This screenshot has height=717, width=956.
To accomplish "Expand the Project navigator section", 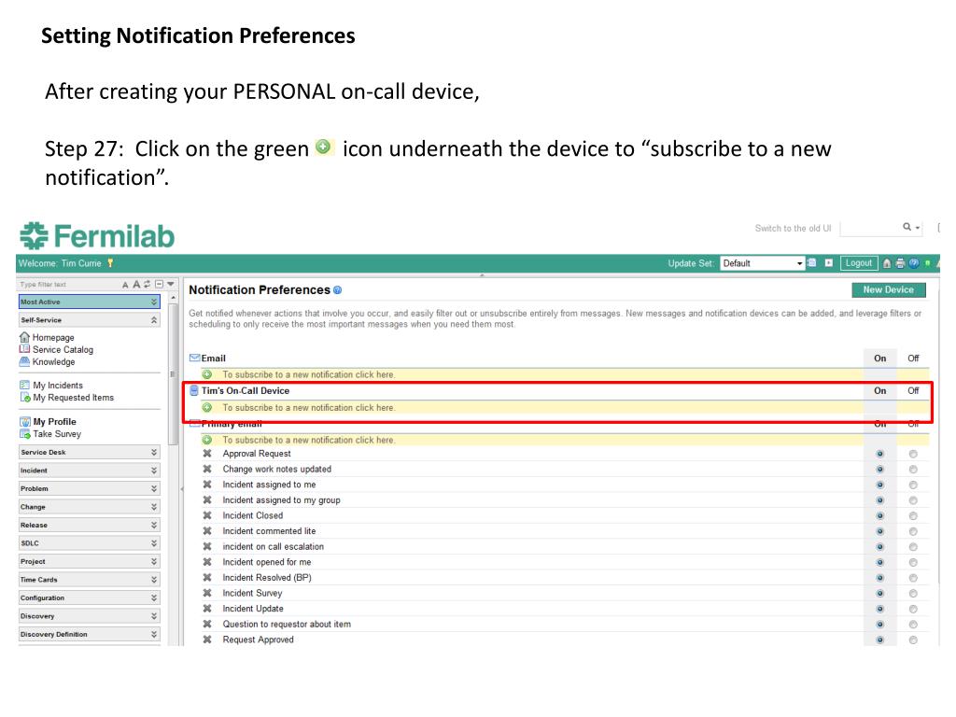I will [x=90, y=561].
